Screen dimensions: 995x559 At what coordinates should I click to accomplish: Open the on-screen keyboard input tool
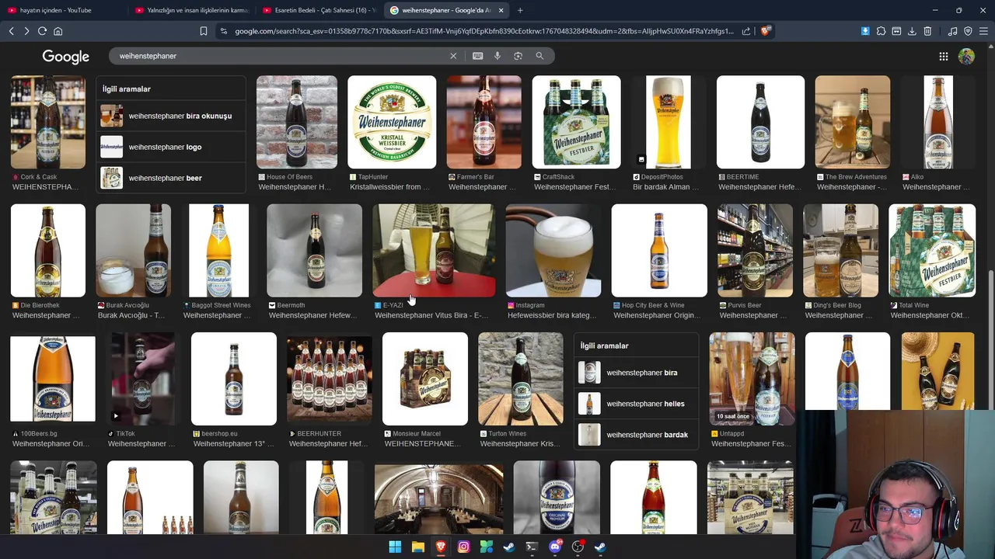coord(477,56)
